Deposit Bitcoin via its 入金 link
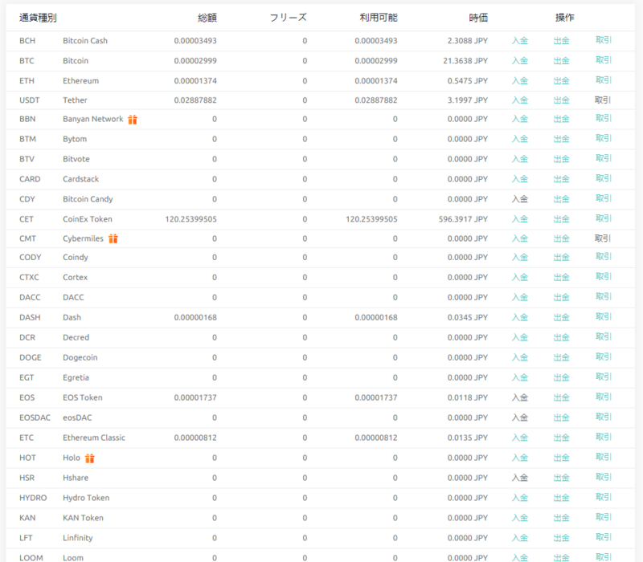Image resolution: width=643 pixels, height=562 pixels. pos(519,61)
